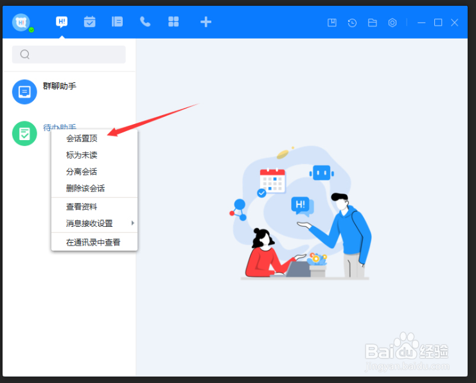Click the 群聊助手 blue avatar icon

pyautogui.click(x=24, y=92)
